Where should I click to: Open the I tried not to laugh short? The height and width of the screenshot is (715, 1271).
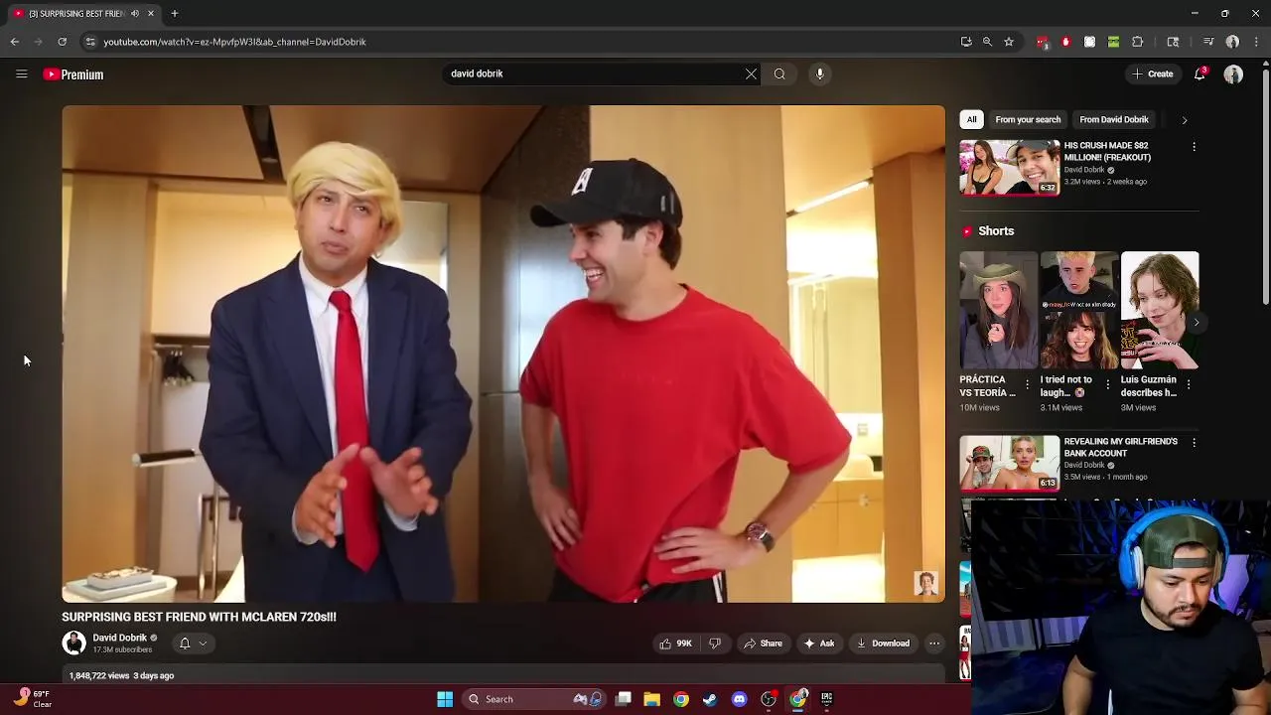pyautogui.click(x=1078, y=310)
